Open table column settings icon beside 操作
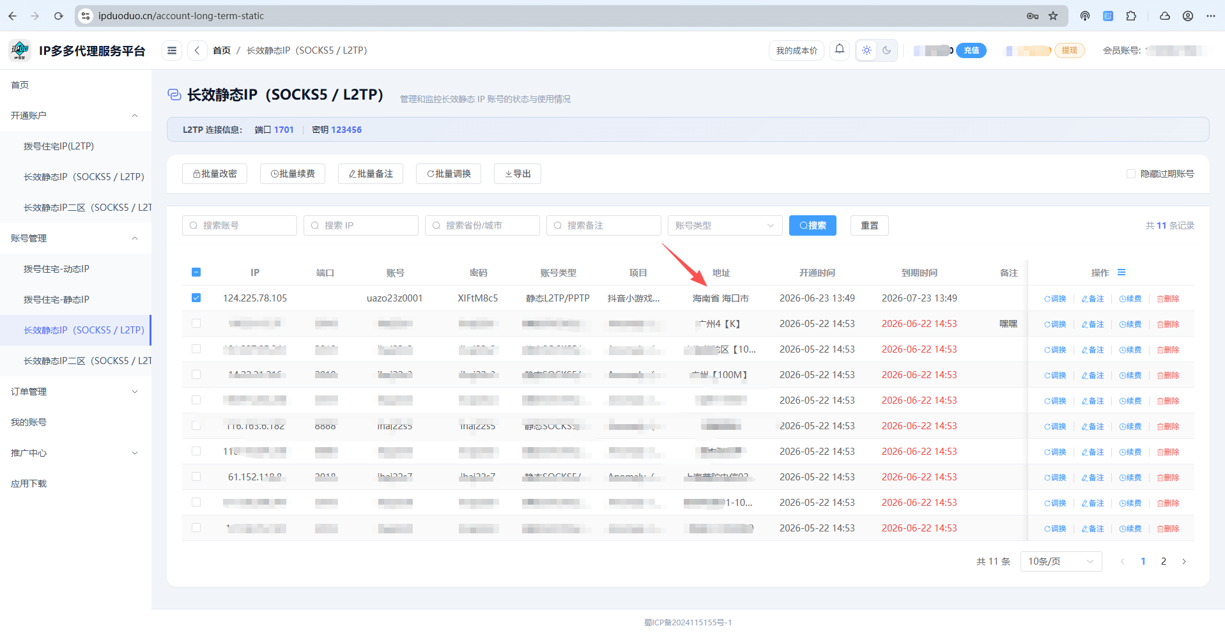 1121,273
